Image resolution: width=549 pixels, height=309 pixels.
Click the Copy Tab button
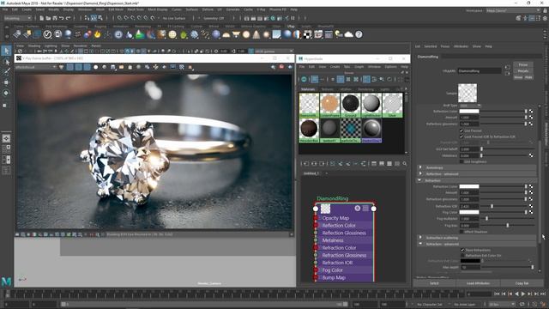[x=522, y=283]
